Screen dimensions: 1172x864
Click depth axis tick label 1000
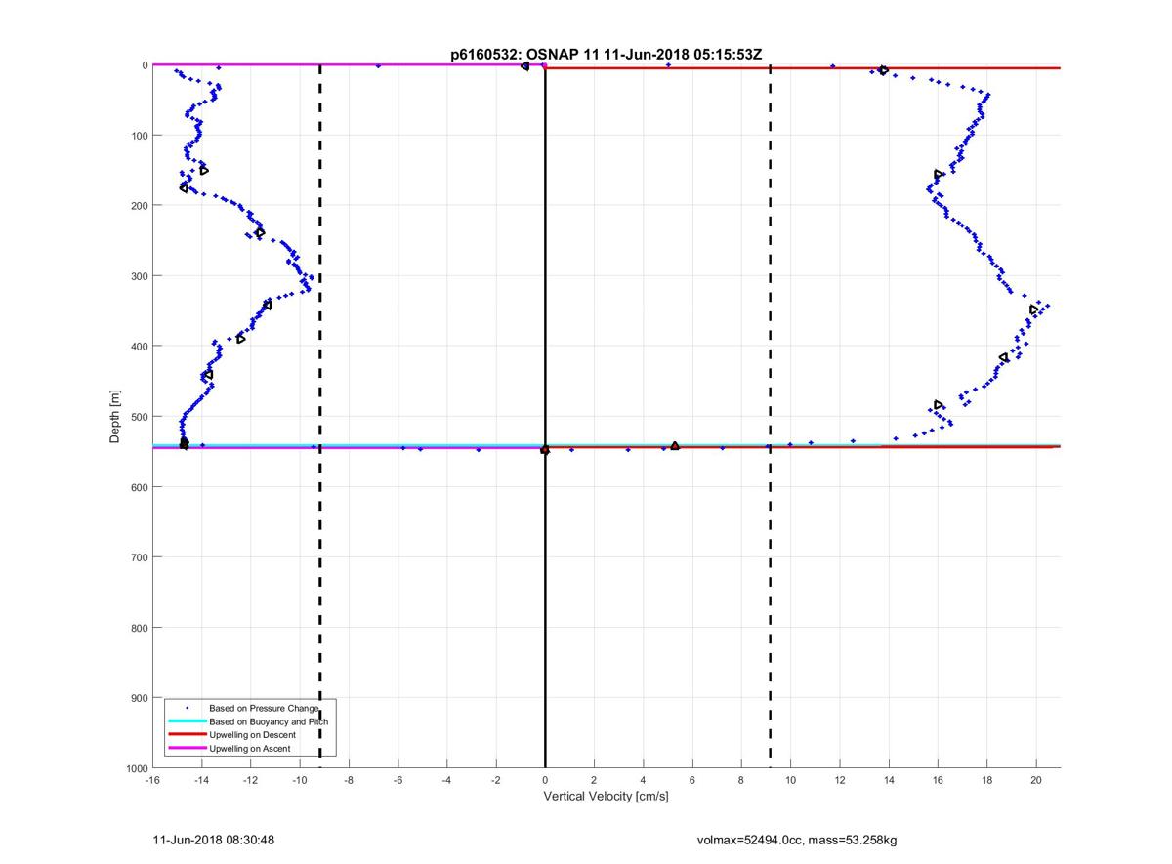click(x=138, y=768)
